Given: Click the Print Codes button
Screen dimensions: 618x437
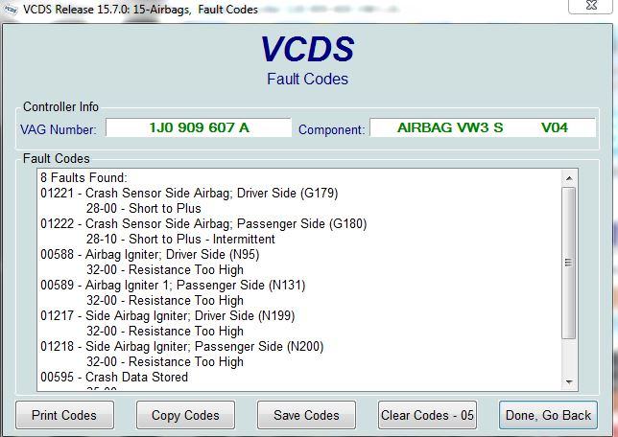Looking at the screenshot, I should pos(64,415).
